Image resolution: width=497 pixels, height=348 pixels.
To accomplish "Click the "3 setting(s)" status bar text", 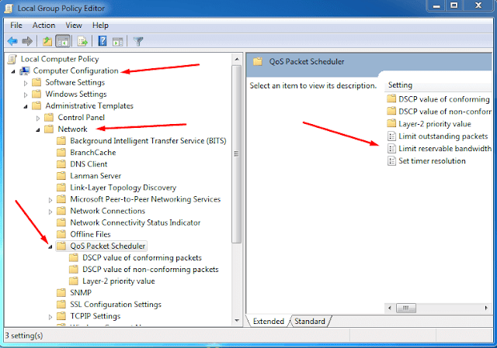I will [24, 336].
